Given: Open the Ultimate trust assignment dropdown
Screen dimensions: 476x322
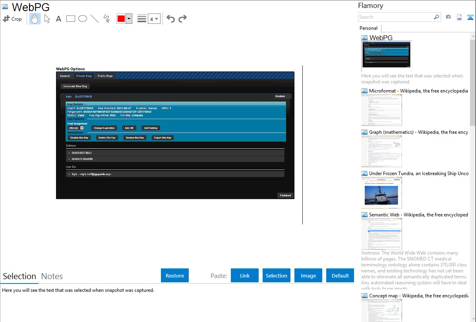Looking at the screenshot, I should pos(75,128).
